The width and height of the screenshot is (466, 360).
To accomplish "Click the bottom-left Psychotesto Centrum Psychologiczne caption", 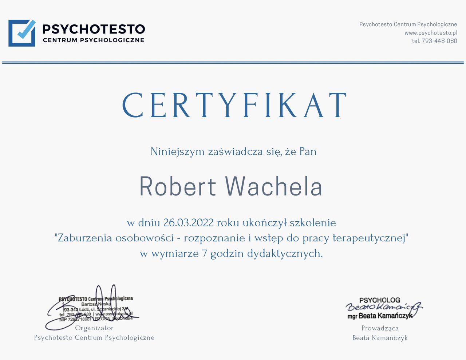I will click(94, 338).
